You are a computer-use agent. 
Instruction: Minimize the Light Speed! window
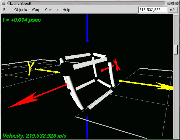[x=168, y=3]
